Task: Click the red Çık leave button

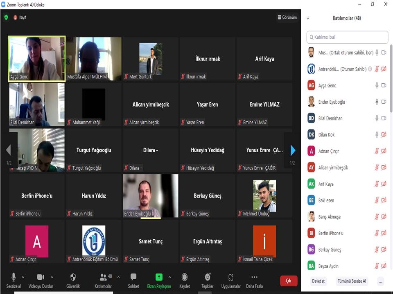Action: click(x=288, y=281)
